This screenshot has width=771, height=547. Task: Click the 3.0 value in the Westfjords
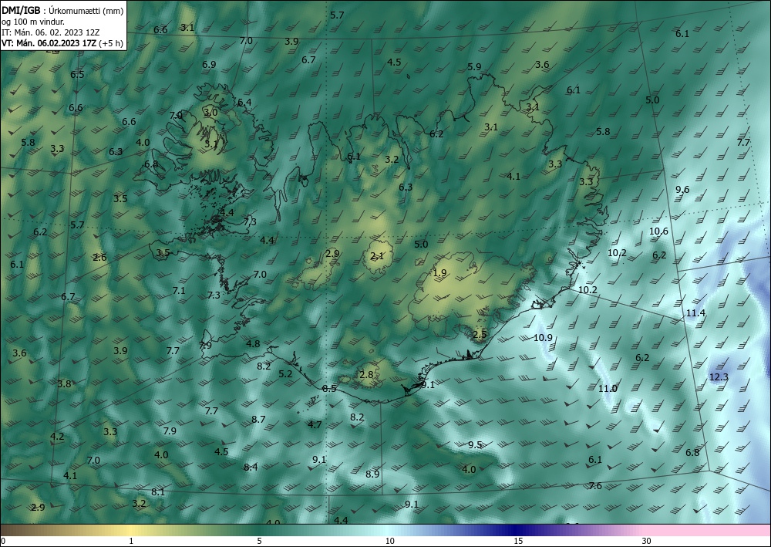[x=210, y=112]
